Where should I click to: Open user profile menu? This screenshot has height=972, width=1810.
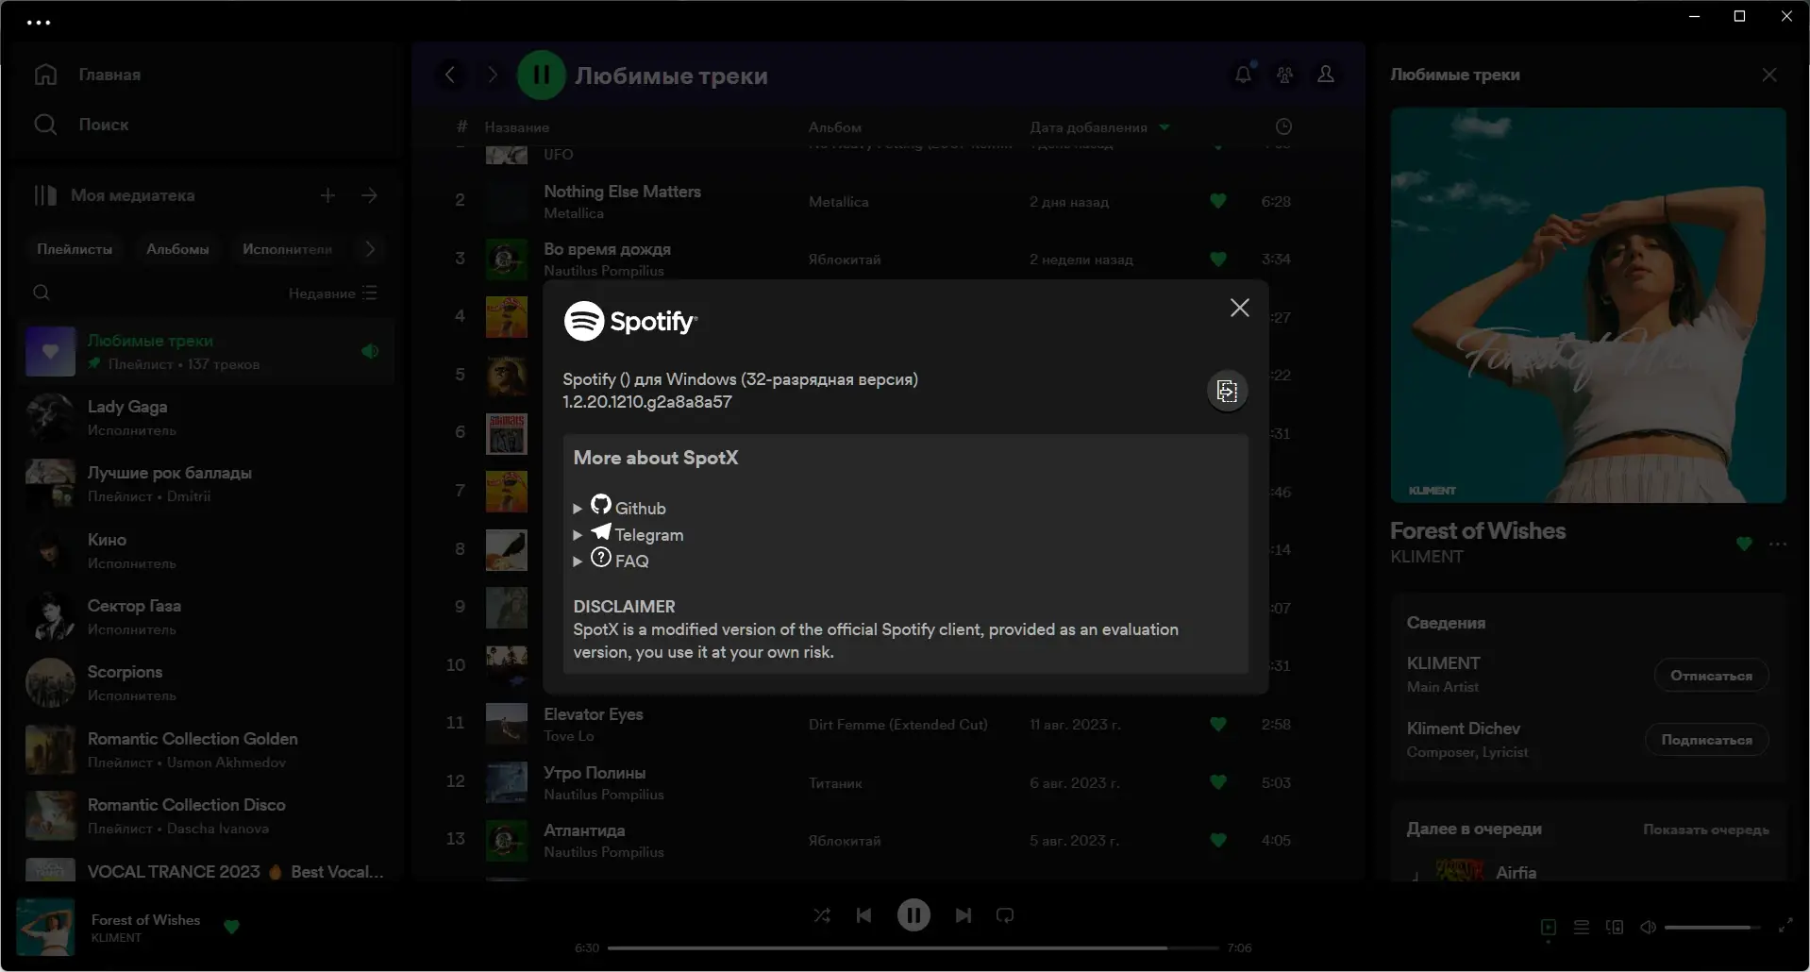point(1326,75)
